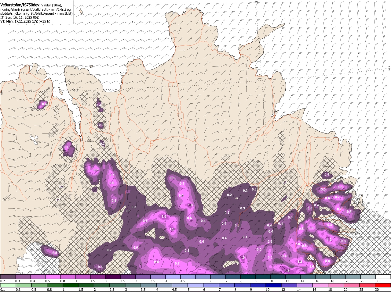
Task: Click the N99 label on the right map edge
Action: tap(389, 69)
